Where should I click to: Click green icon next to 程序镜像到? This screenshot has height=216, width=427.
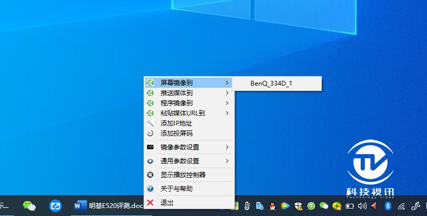coord(151,103)
